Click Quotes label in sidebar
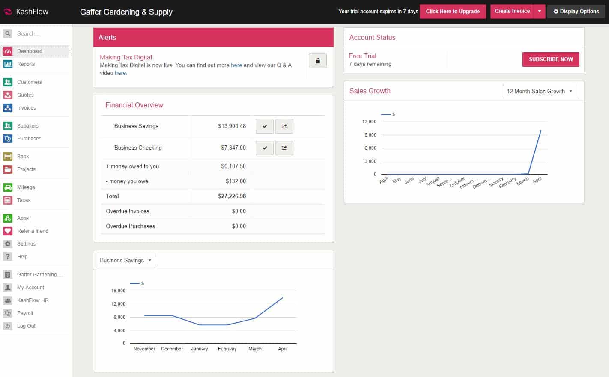This screenshot has width=609, height=377. tap(25, 95)
